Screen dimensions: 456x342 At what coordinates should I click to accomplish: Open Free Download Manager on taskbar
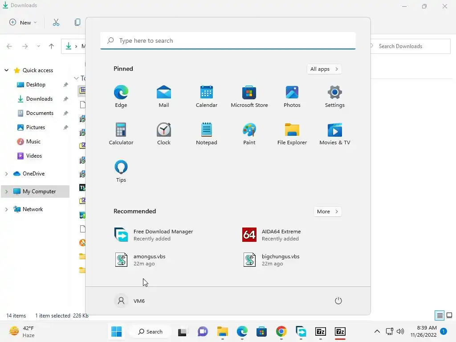click(301, 331)
